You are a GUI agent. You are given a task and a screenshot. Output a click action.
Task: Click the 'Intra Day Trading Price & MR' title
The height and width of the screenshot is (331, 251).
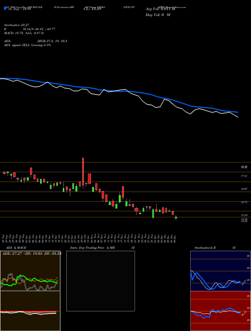point(92,248)
